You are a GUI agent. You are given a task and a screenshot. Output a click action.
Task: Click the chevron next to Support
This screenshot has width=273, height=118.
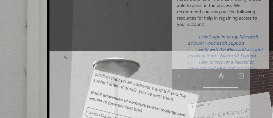tap(209, 104)
